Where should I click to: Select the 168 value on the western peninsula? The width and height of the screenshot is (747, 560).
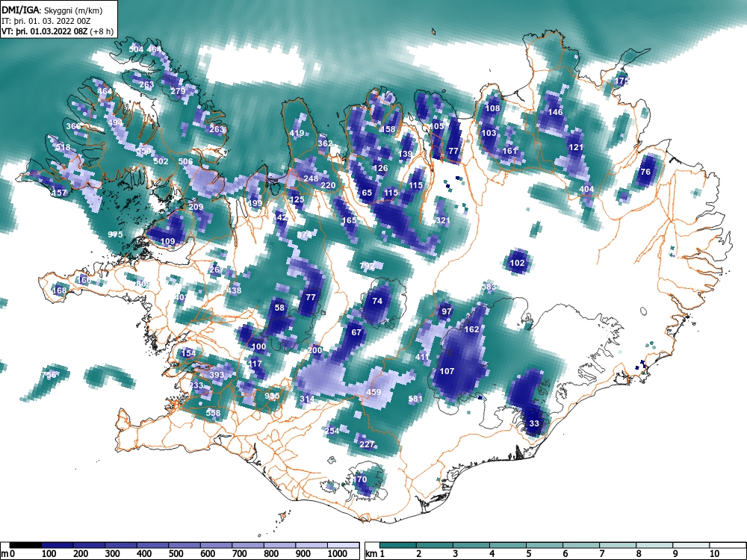60,290
